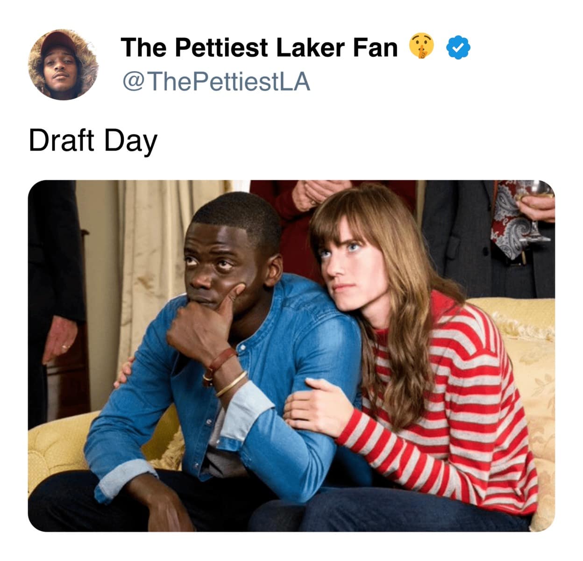Open The Pettiest Laker Fan display name
The image size is (583, 561).
(259, 48)
